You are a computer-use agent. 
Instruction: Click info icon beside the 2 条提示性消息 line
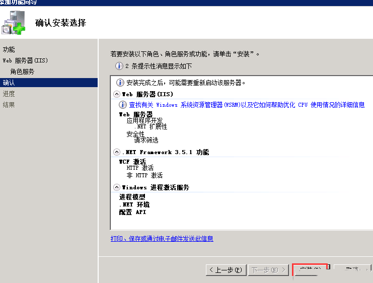tap(119, 66)
